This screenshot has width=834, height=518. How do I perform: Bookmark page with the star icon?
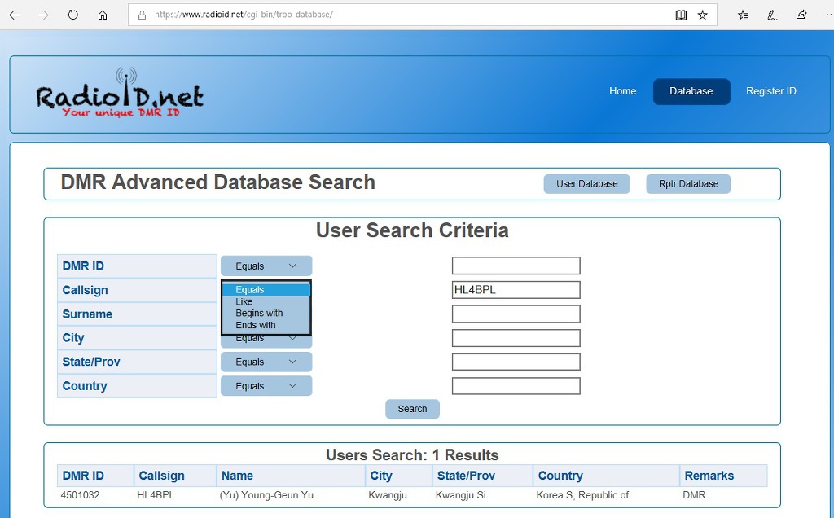(702, 15)
